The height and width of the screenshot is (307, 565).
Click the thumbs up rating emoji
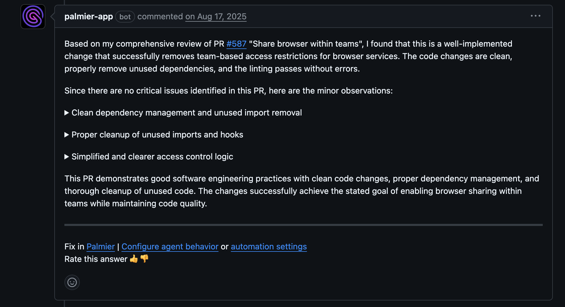click(133, 259)
